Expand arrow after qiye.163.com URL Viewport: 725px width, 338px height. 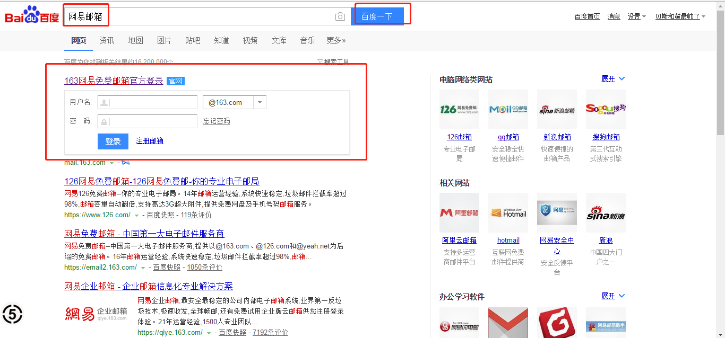[209, 333]
